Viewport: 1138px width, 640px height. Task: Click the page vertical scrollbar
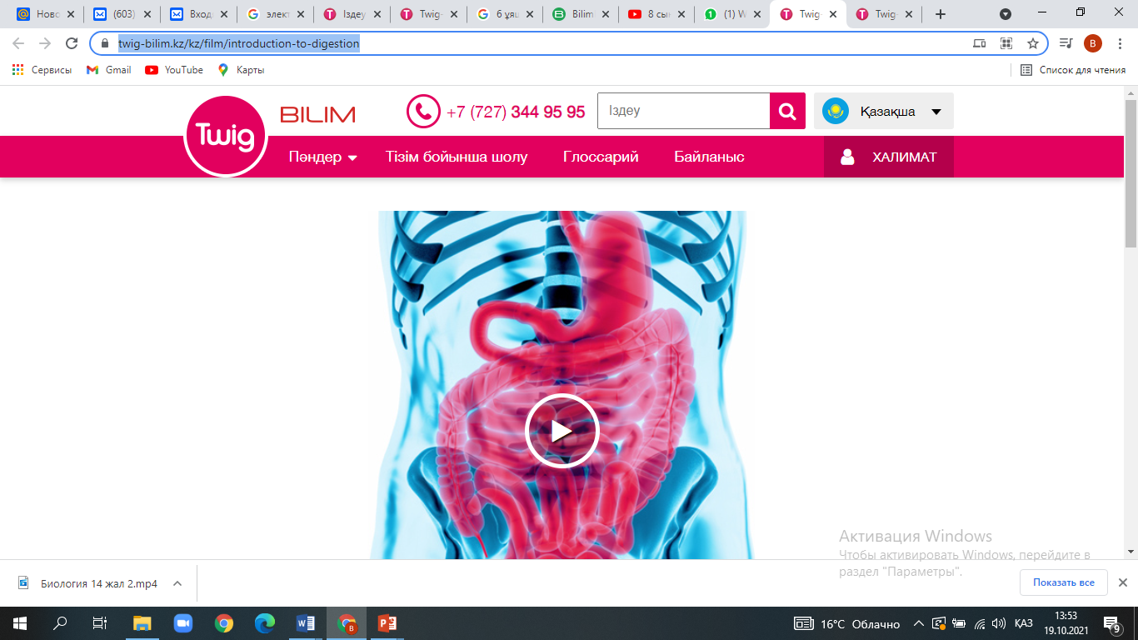(x=1131, y=175)
